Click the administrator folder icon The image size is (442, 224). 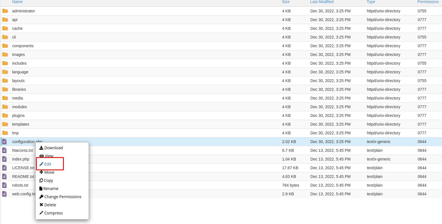[x=5, y=11]
